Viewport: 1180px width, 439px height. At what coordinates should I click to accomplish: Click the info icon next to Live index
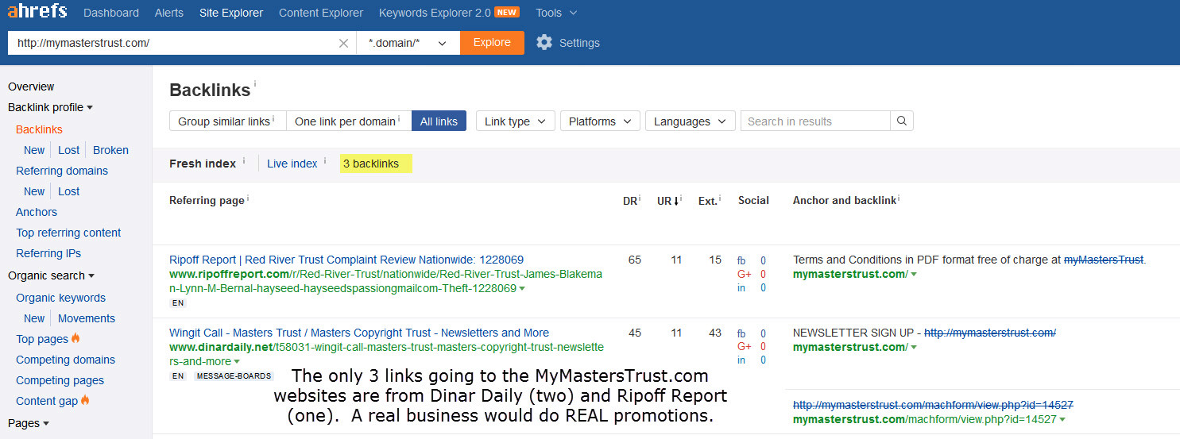325,161
